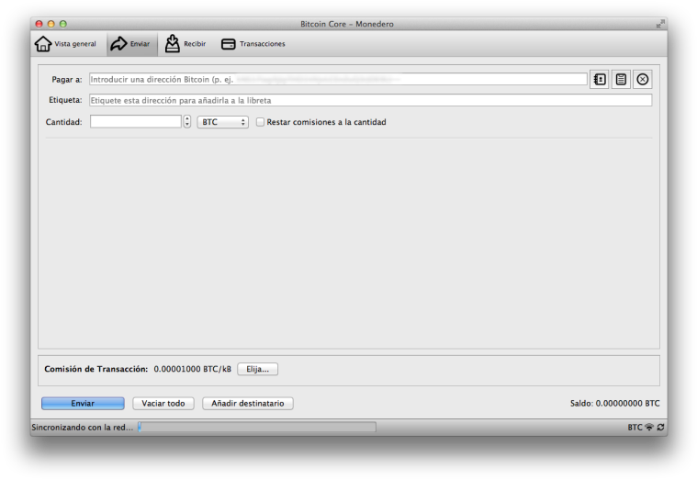Go to the Transacciones tab
Viewport: 697px width, 479px height.
[x=253, y=44]
